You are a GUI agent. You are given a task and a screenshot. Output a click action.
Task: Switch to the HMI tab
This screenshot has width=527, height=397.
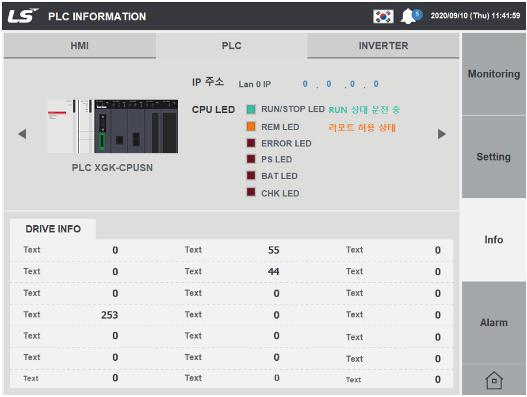[x=80, y=45]
